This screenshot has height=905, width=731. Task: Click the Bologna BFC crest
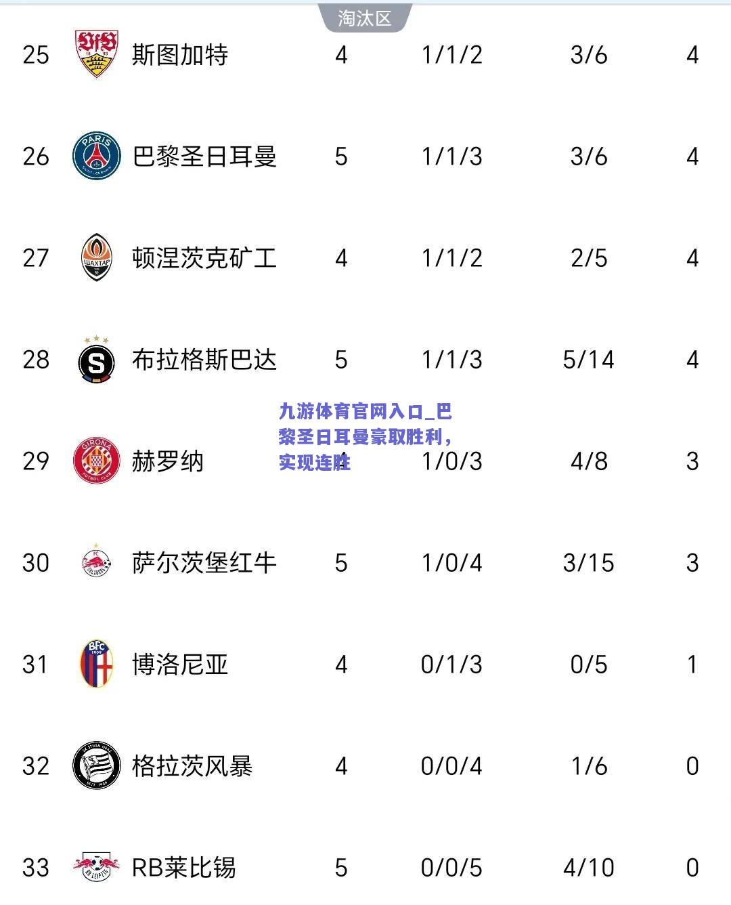97,664
